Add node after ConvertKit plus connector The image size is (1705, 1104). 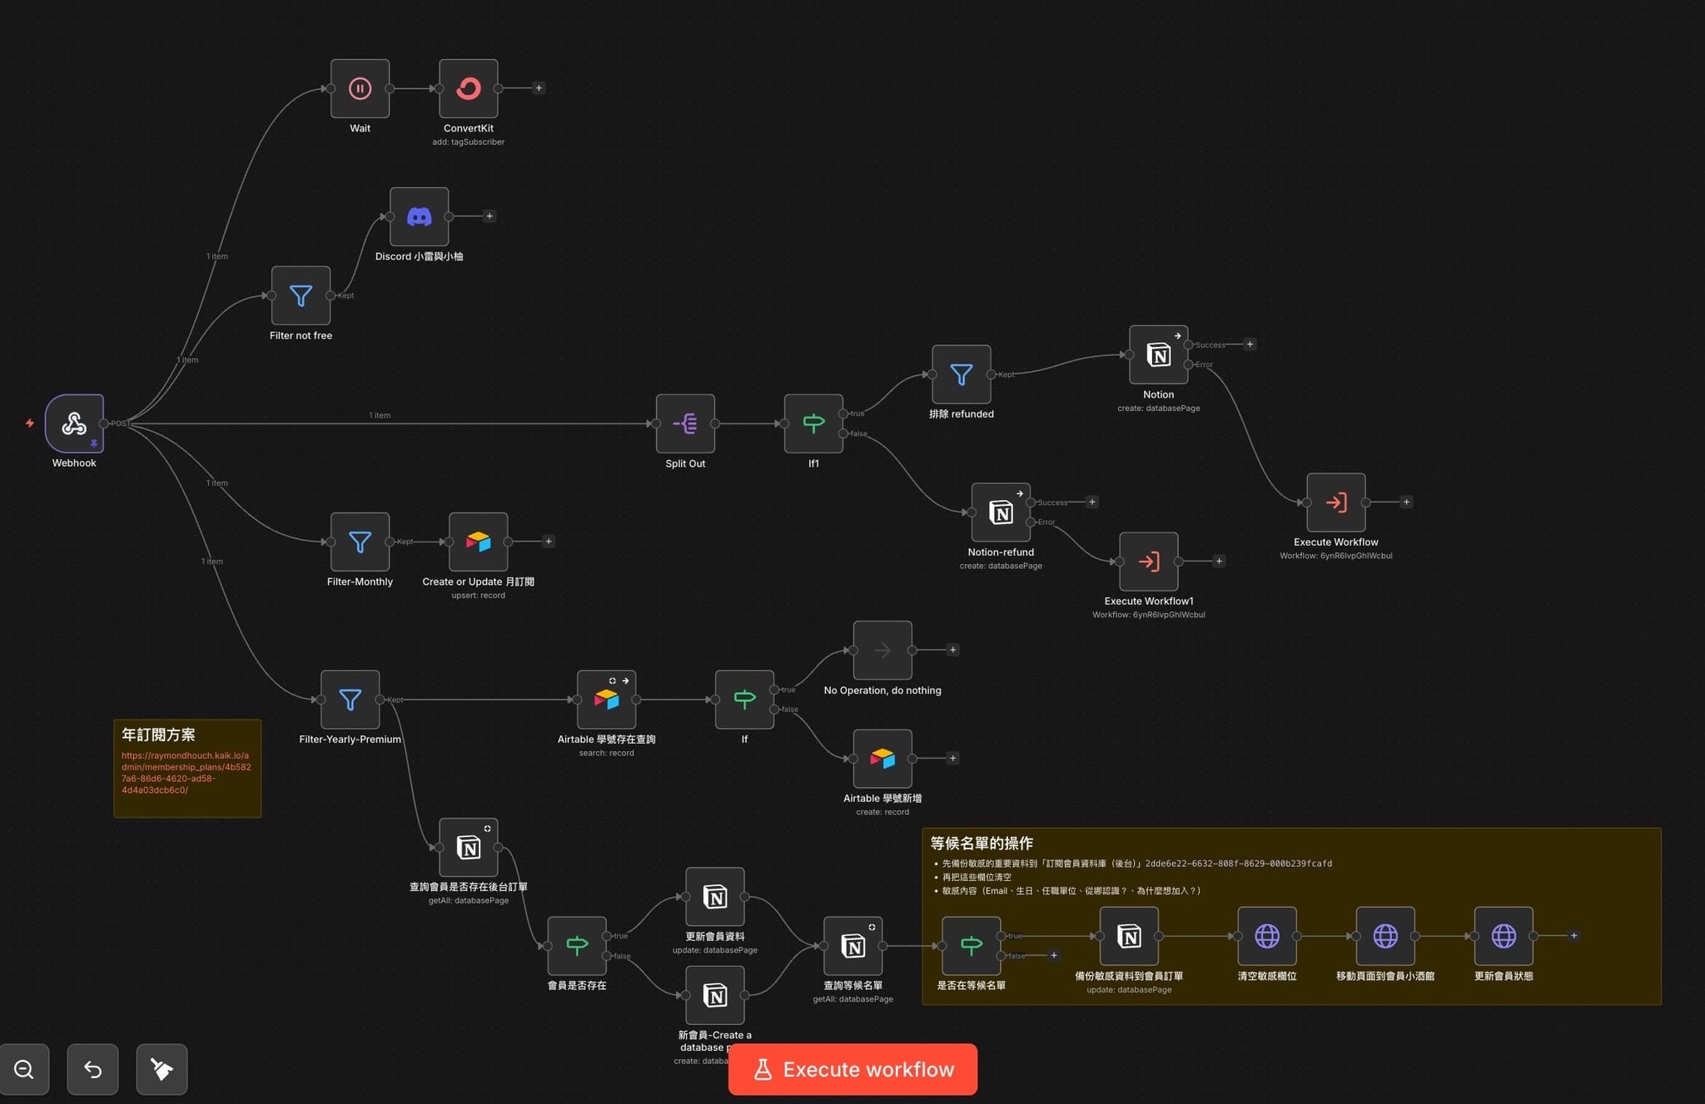pos(539,88)
